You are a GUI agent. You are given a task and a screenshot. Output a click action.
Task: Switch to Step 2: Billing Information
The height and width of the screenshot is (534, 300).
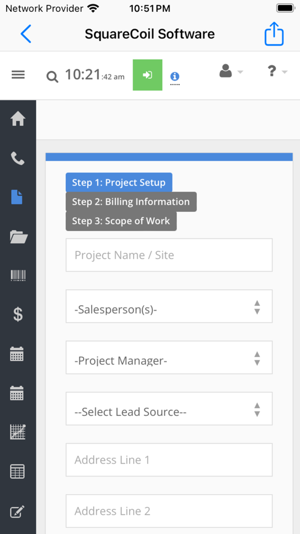131,202
